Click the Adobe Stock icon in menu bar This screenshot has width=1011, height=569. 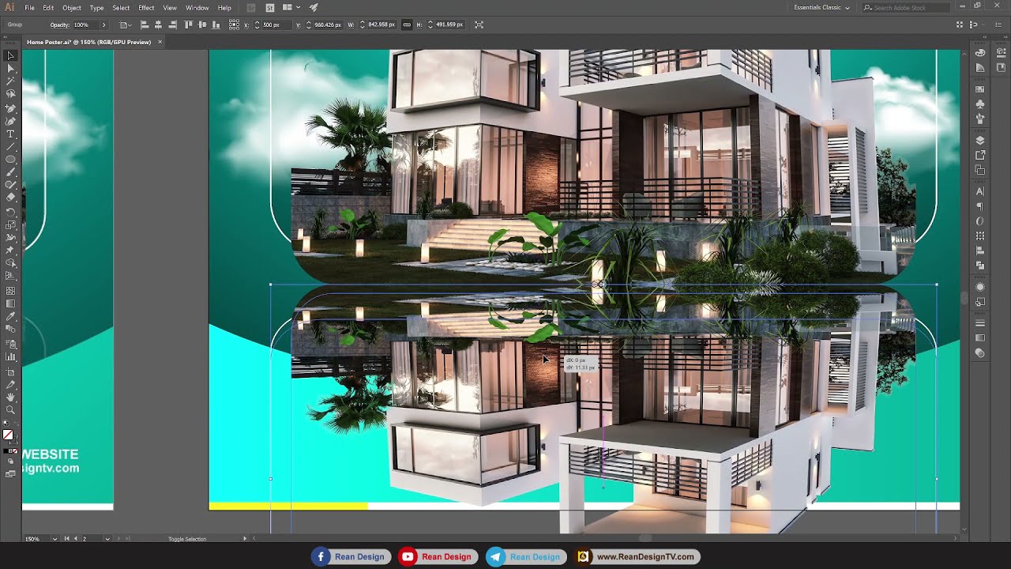click(270, 7)
